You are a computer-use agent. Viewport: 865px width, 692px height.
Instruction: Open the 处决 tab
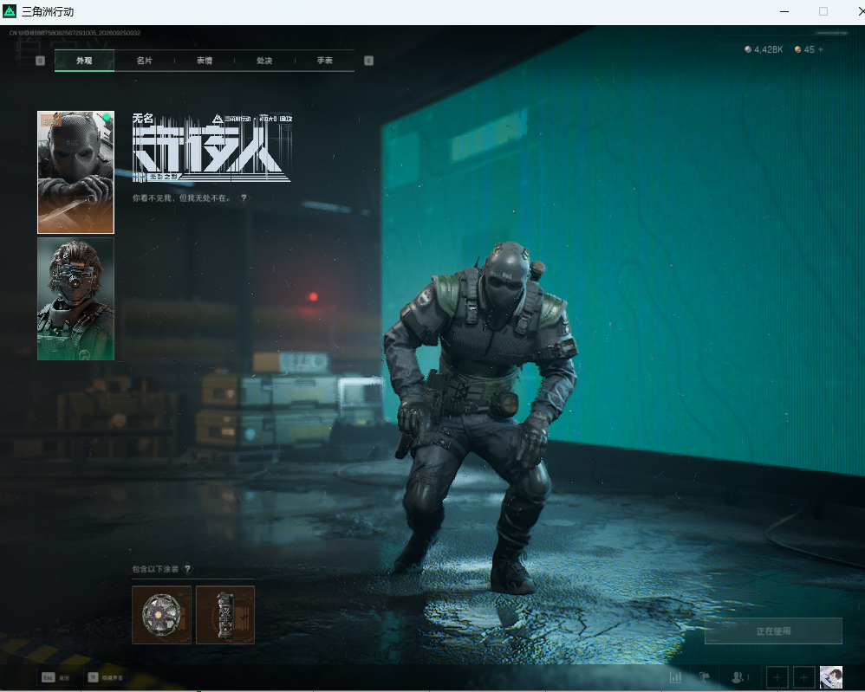(264, 61)
